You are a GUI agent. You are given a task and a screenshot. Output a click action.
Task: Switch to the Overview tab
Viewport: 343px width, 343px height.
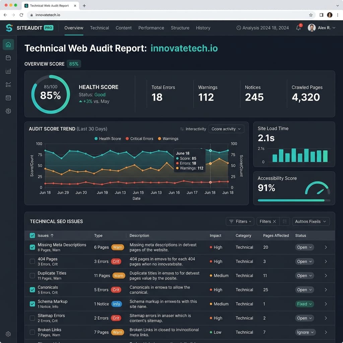pos(74,28)
